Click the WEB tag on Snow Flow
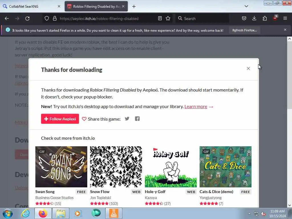Screen dimensions: 292x219 [136, 192]
